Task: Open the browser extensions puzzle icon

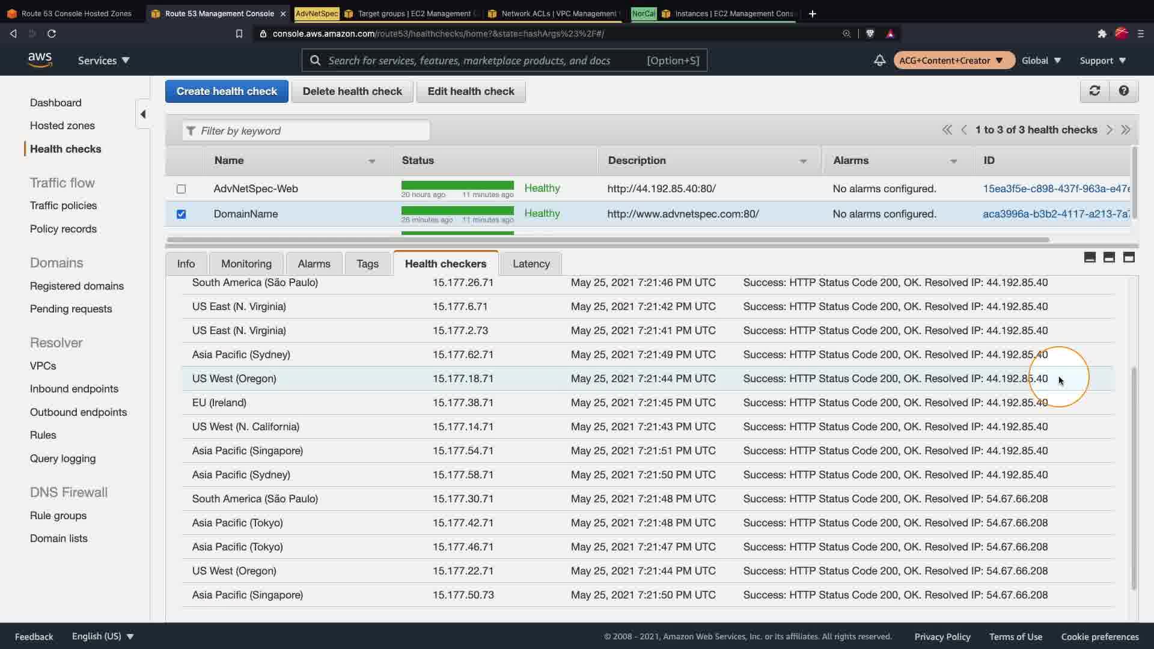Action: tap(1102, 34)
